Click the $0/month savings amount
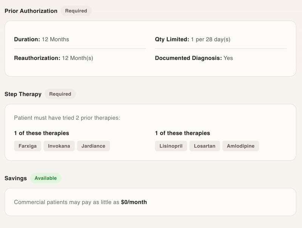 coord(134,202)
